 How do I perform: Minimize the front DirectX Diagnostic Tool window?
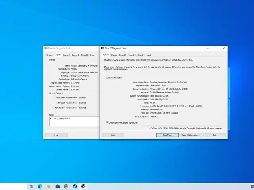click(x=208, y=48)
